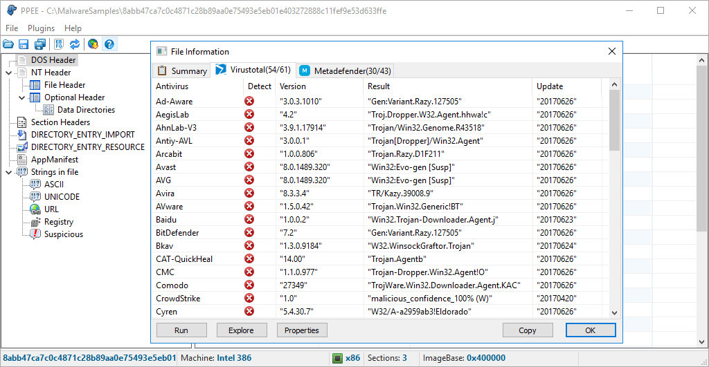
Task: Click the Registry cubes icon
Action: (35, 222)
